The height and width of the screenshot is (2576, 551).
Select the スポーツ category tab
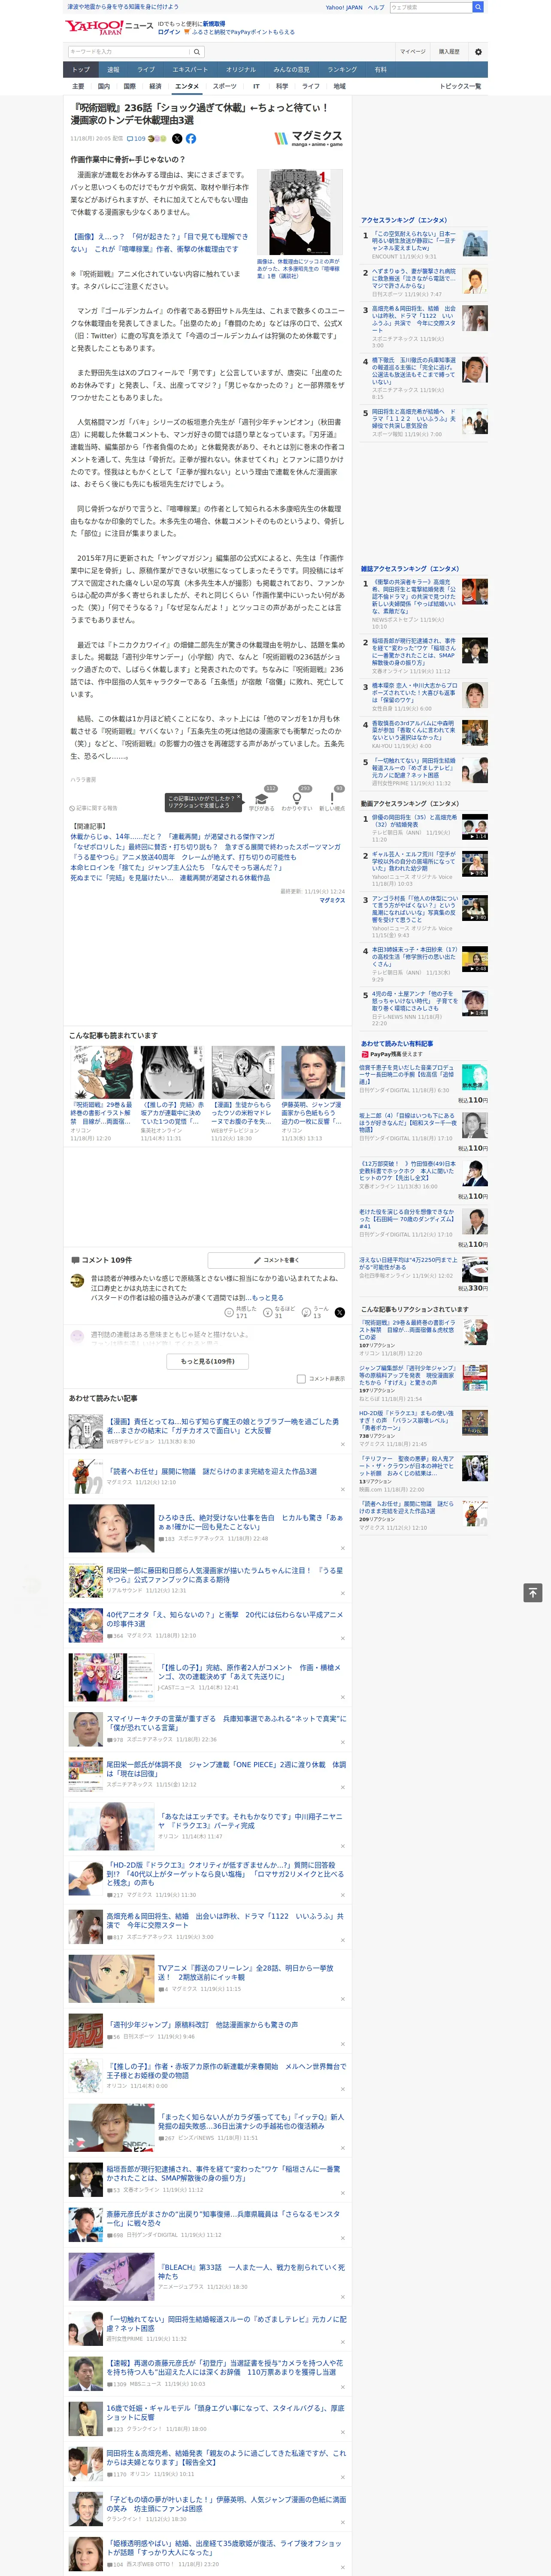coord(225,86)
